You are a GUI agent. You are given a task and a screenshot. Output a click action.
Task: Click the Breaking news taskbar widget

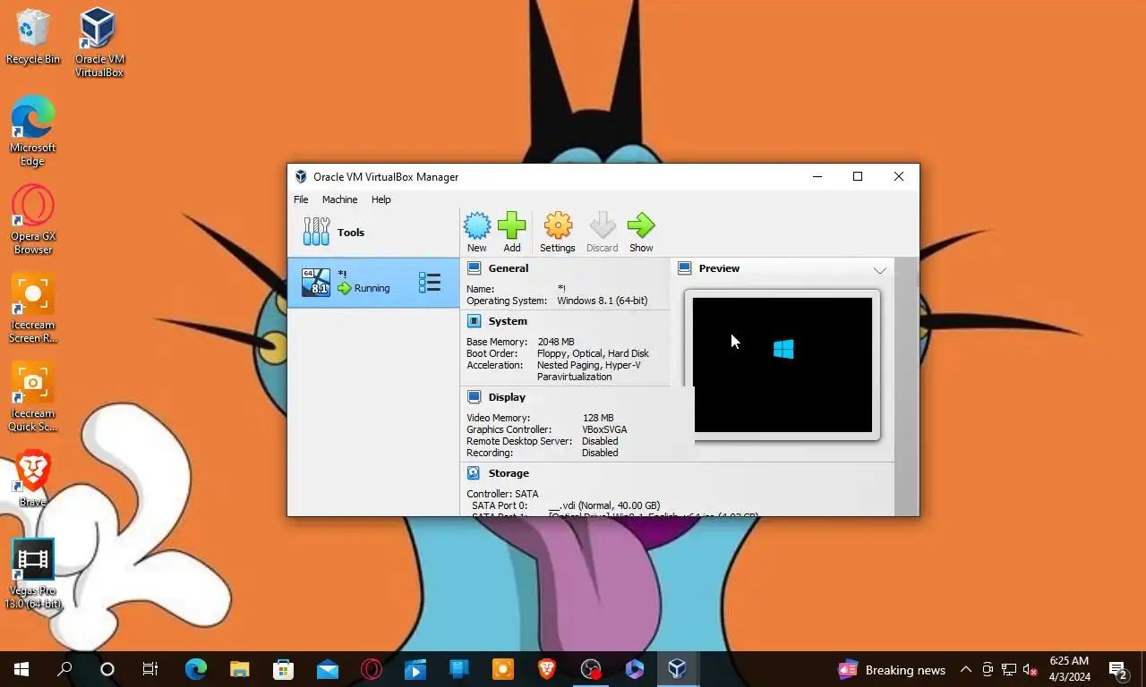(892, 669)
